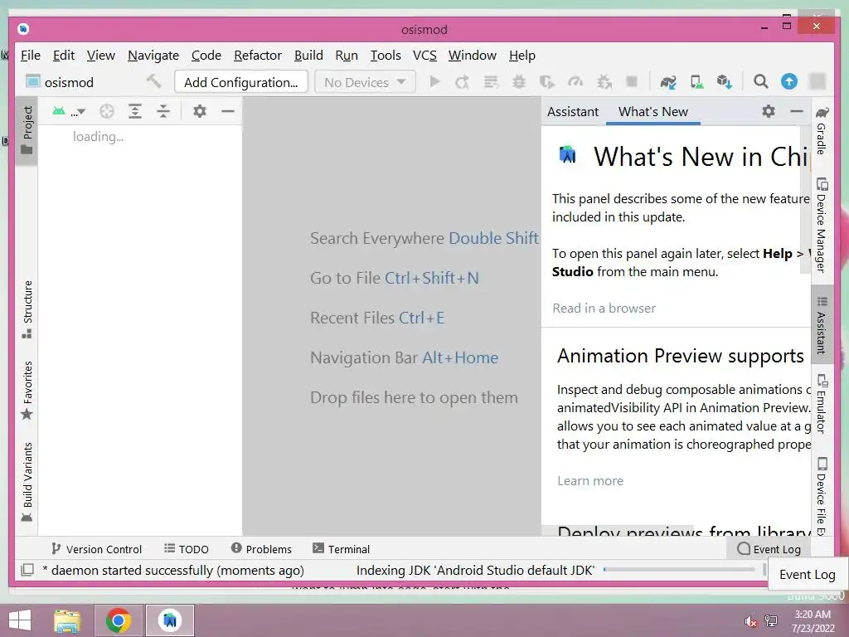Viewport: 849px width, 637px height.
Task: Open Chrome from the taskbar
Action: [x=118, y=620]
